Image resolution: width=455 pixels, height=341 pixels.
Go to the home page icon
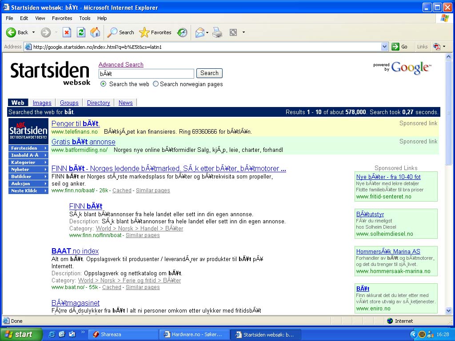pyautogui.click(x=95, y=32)
